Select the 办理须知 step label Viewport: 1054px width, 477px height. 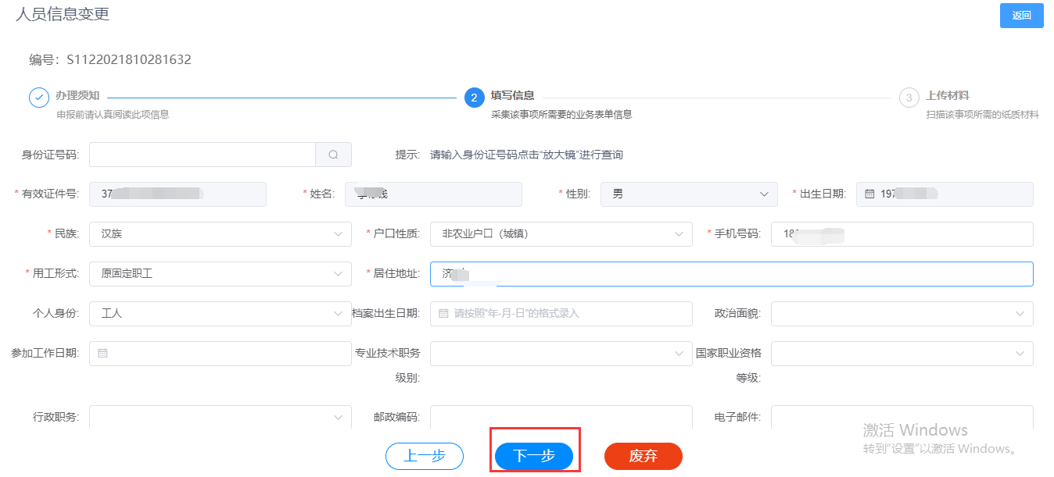[77, 95]
